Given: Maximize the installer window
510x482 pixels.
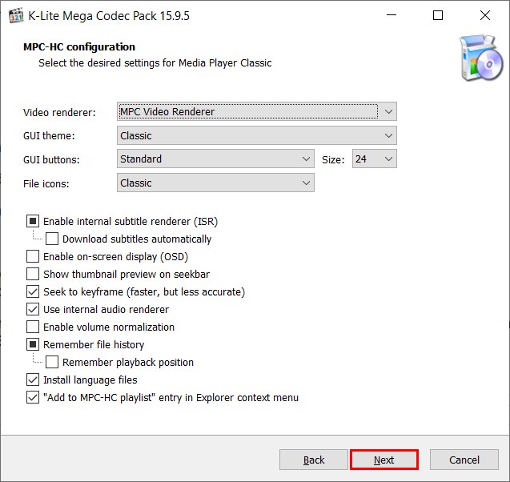Looking at the screenshot, I should [438, 15].
